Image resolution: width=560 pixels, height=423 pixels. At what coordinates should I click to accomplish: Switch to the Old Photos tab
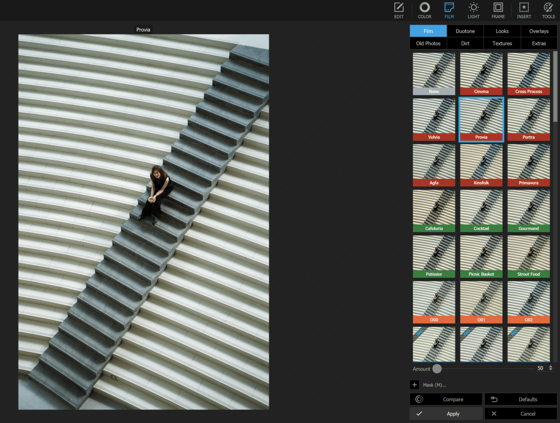click(428, 43)
